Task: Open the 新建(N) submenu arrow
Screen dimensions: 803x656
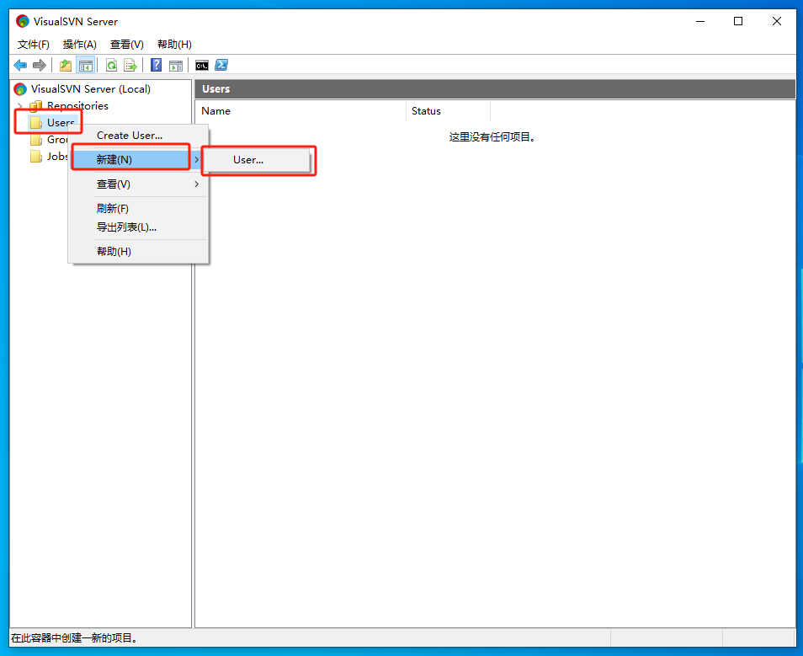Action: click(196, 159)
